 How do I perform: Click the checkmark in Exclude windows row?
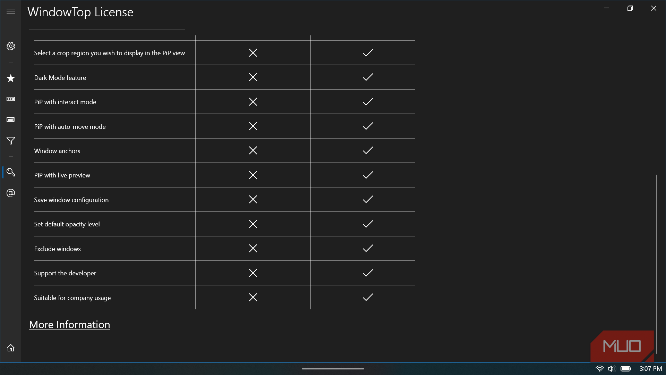(368, 248)
